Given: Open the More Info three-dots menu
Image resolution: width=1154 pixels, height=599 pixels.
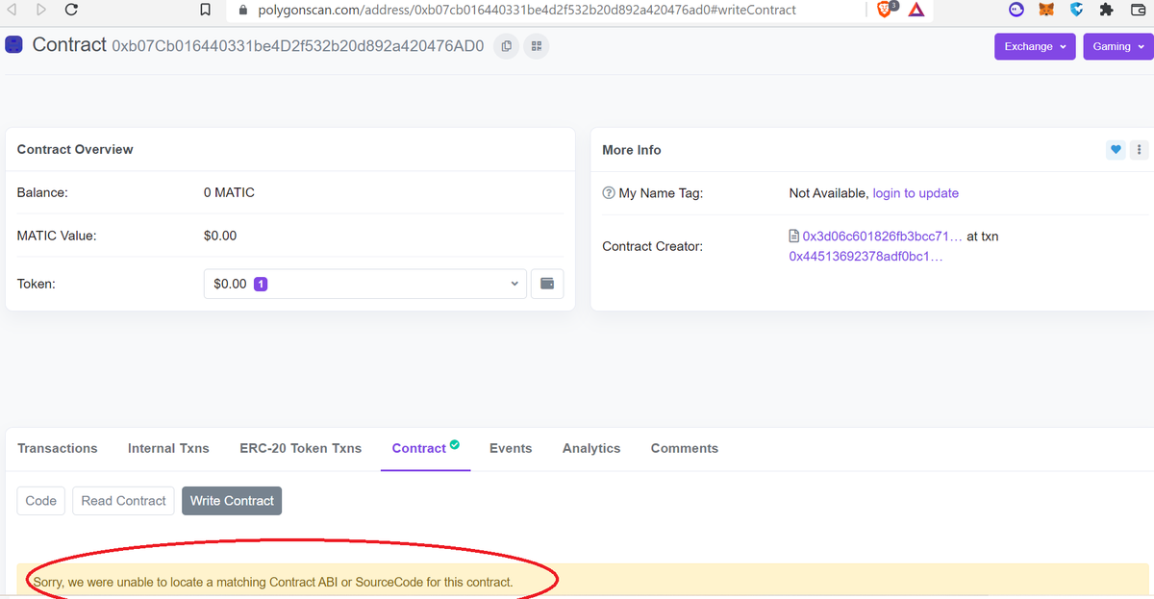Looking at the screenshot, I should [1140, 150].
